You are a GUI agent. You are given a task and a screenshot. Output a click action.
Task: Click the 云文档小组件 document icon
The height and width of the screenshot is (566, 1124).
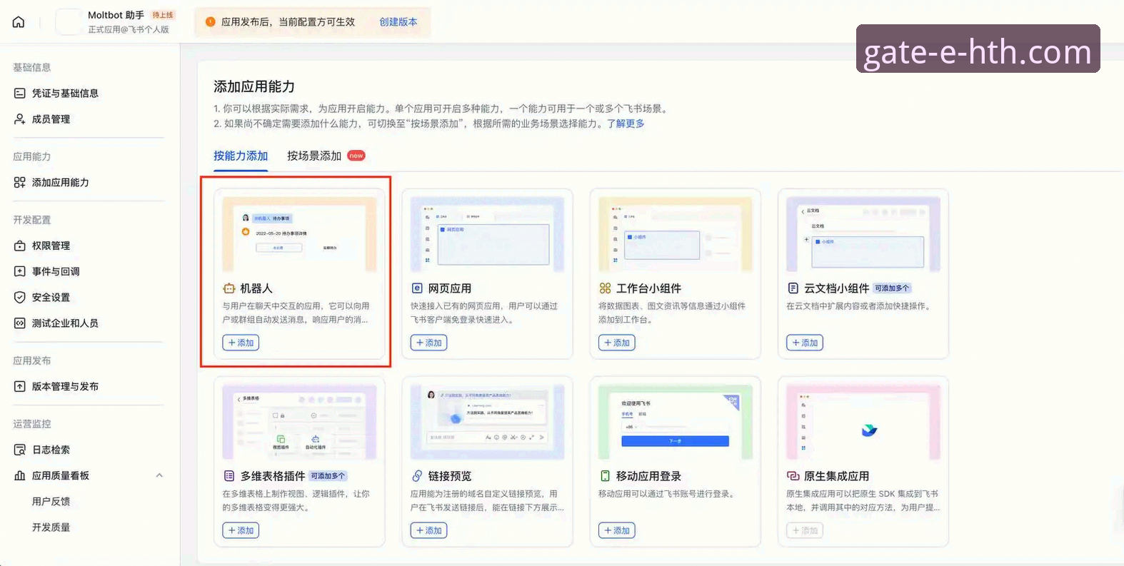coord(793,288)
